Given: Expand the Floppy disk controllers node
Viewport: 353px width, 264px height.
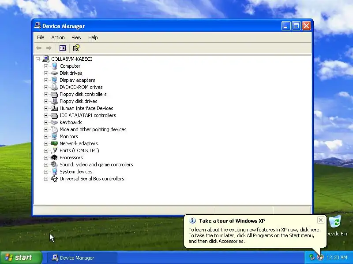Looking at the screenshot, I should (x=46, y=94).
